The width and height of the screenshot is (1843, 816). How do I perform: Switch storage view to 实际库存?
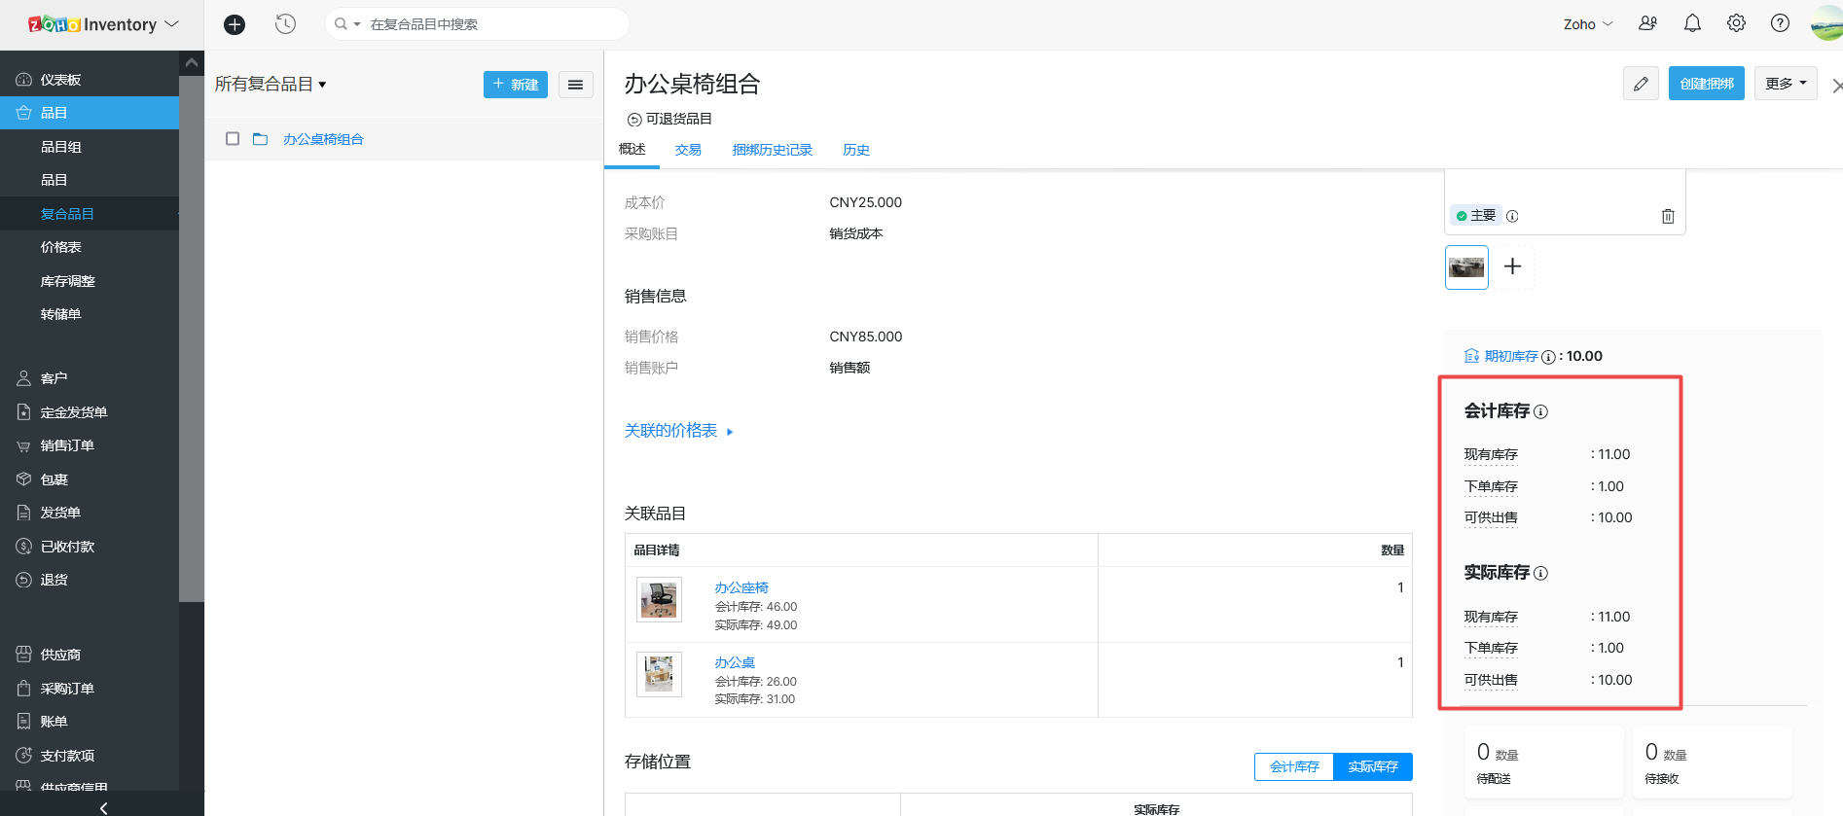1372,766
